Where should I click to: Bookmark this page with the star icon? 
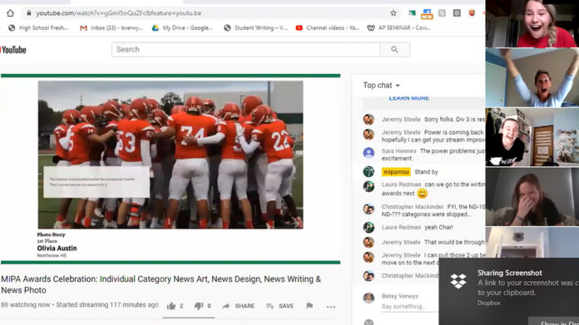(393, 13)
